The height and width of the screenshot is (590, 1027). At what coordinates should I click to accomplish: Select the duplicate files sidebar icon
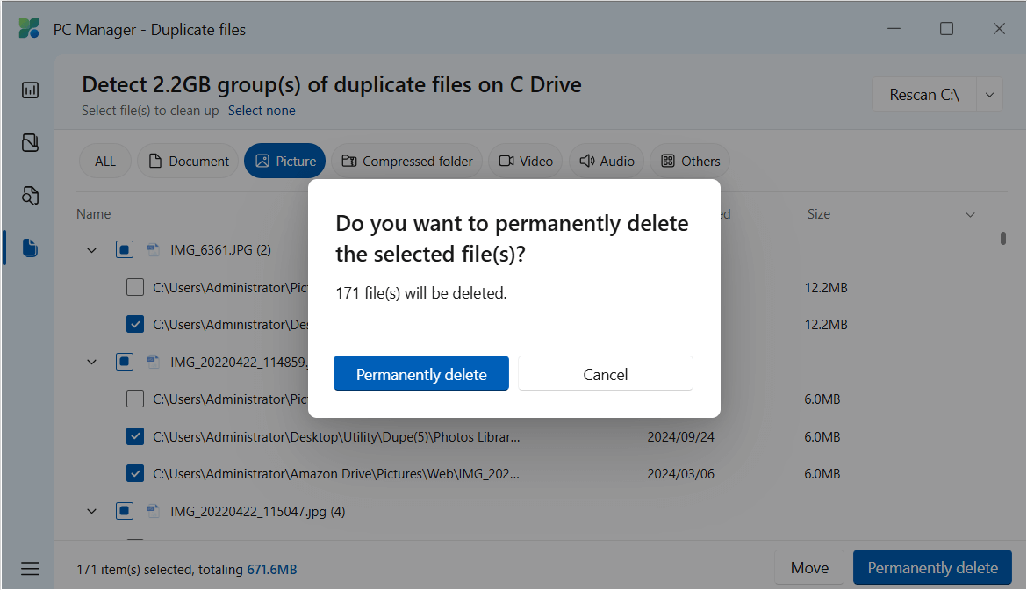[30, 248]
